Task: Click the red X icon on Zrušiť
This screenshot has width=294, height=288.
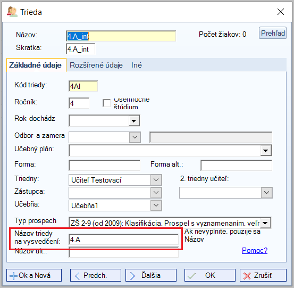Action: [x=247, y=276]
